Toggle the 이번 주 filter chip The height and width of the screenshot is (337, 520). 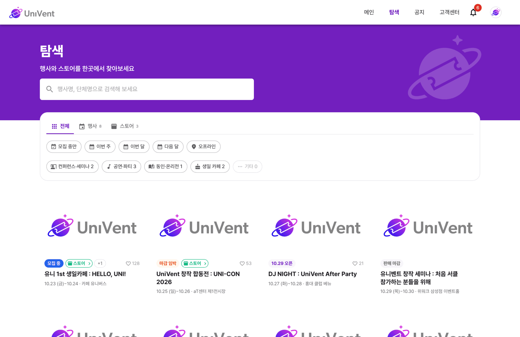100,147
